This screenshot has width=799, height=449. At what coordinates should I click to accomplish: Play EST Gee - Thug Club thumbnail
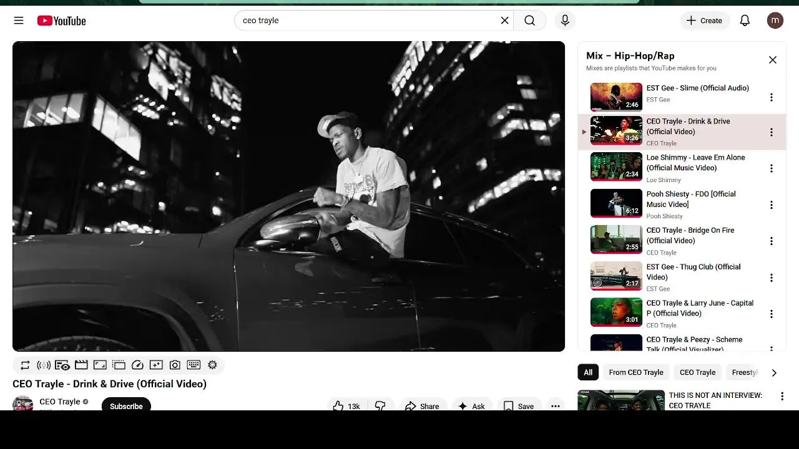[616, 276]
